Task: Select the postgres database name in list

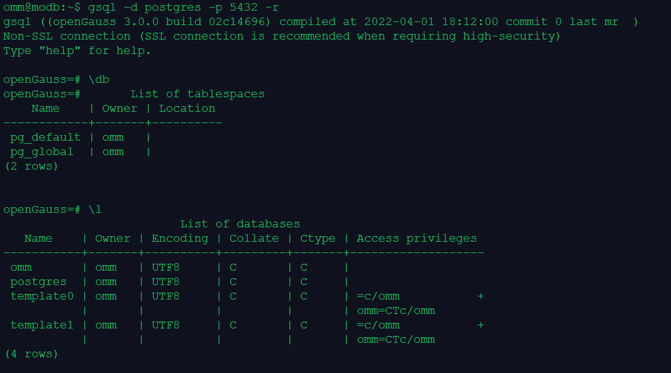Action: (38, 281)
